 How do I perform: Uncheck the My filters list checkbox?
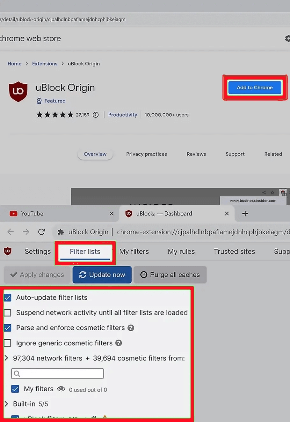pyautogui.click(x=15, y=389)
